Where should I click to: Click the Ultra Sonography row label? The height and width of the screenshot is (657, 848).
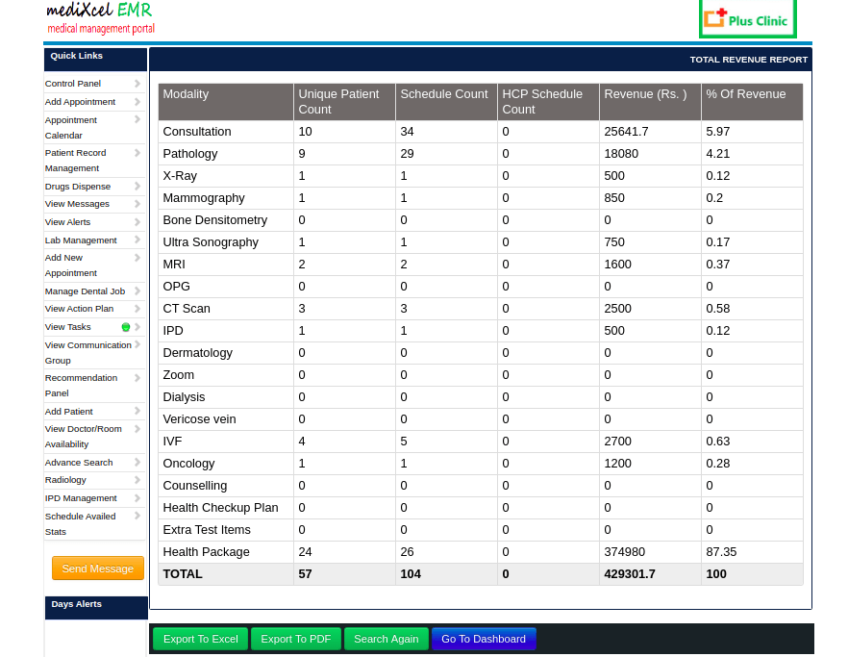[x=211, y=242]
